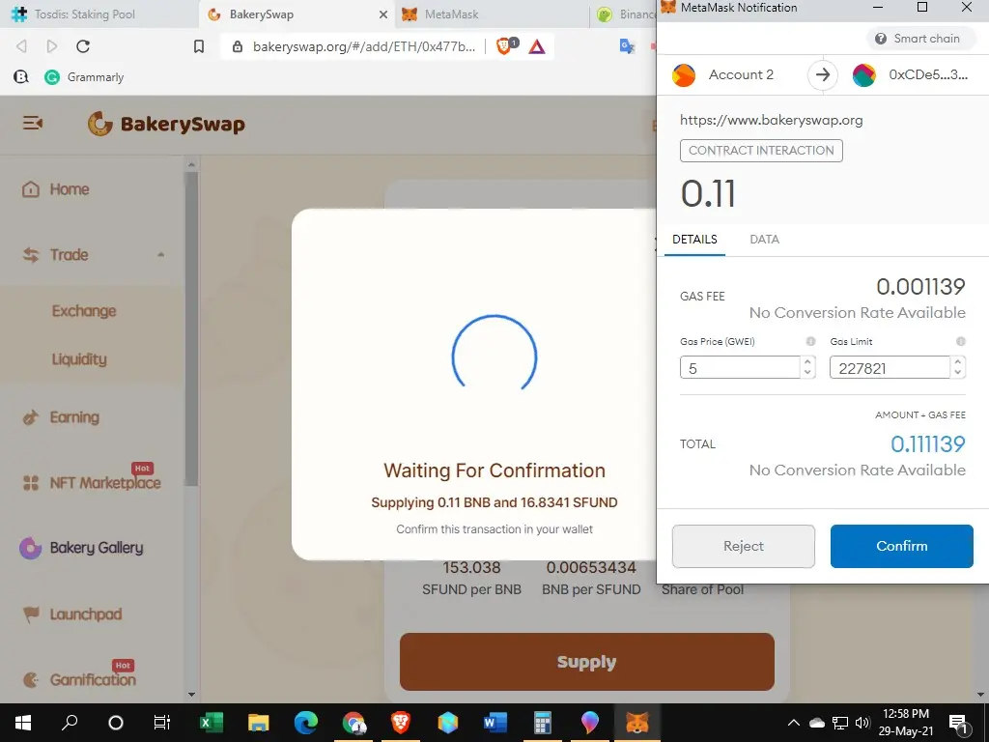
Task: Increase the Gas Price stepper value
Action: click(x=807, y=362)
